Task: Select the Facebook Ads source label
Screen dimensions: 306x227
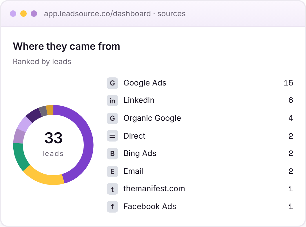Action: point(150,206)
